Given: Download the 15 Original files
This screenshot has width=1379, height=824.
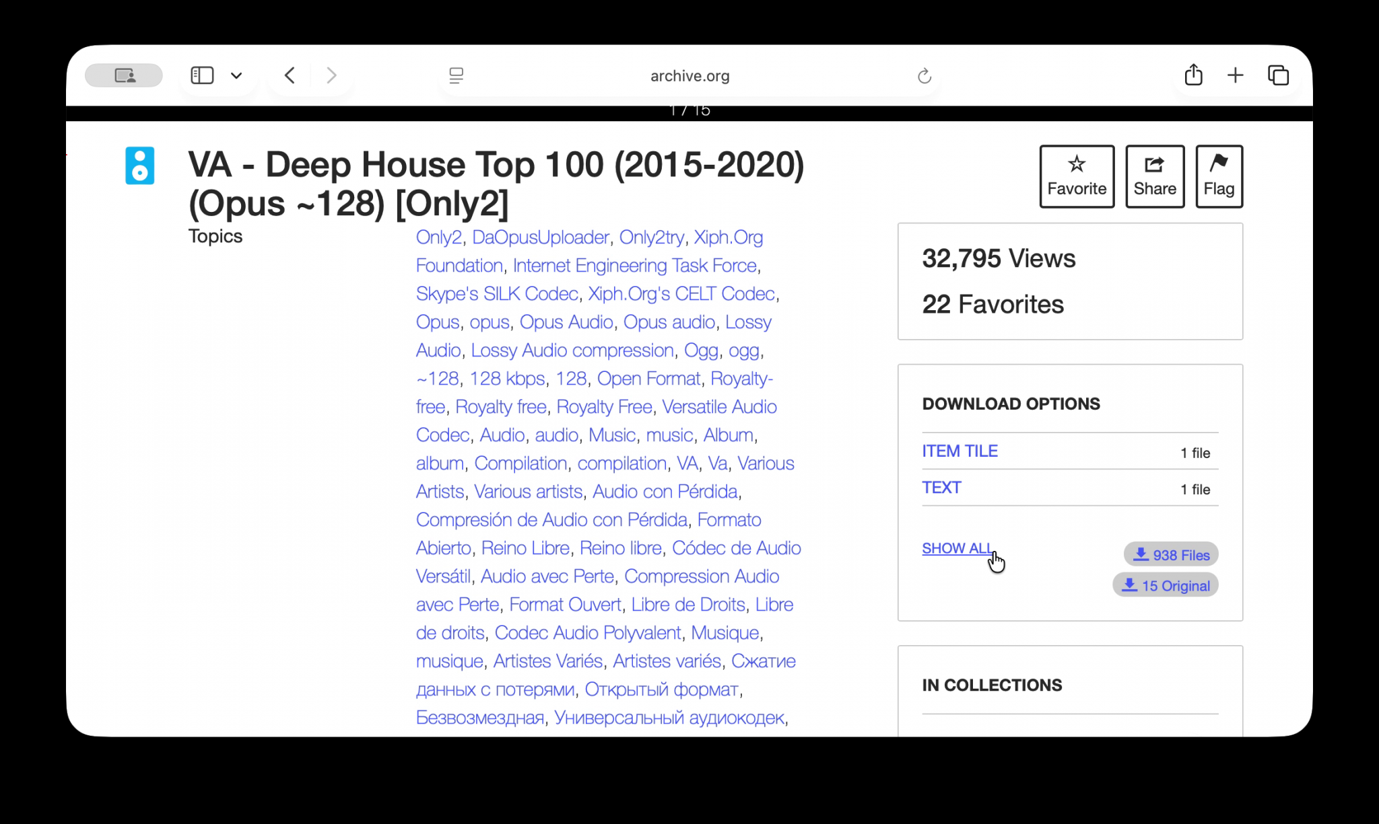Looking at the screenshot, I should pyautogui.click(x=1166, y=586).
